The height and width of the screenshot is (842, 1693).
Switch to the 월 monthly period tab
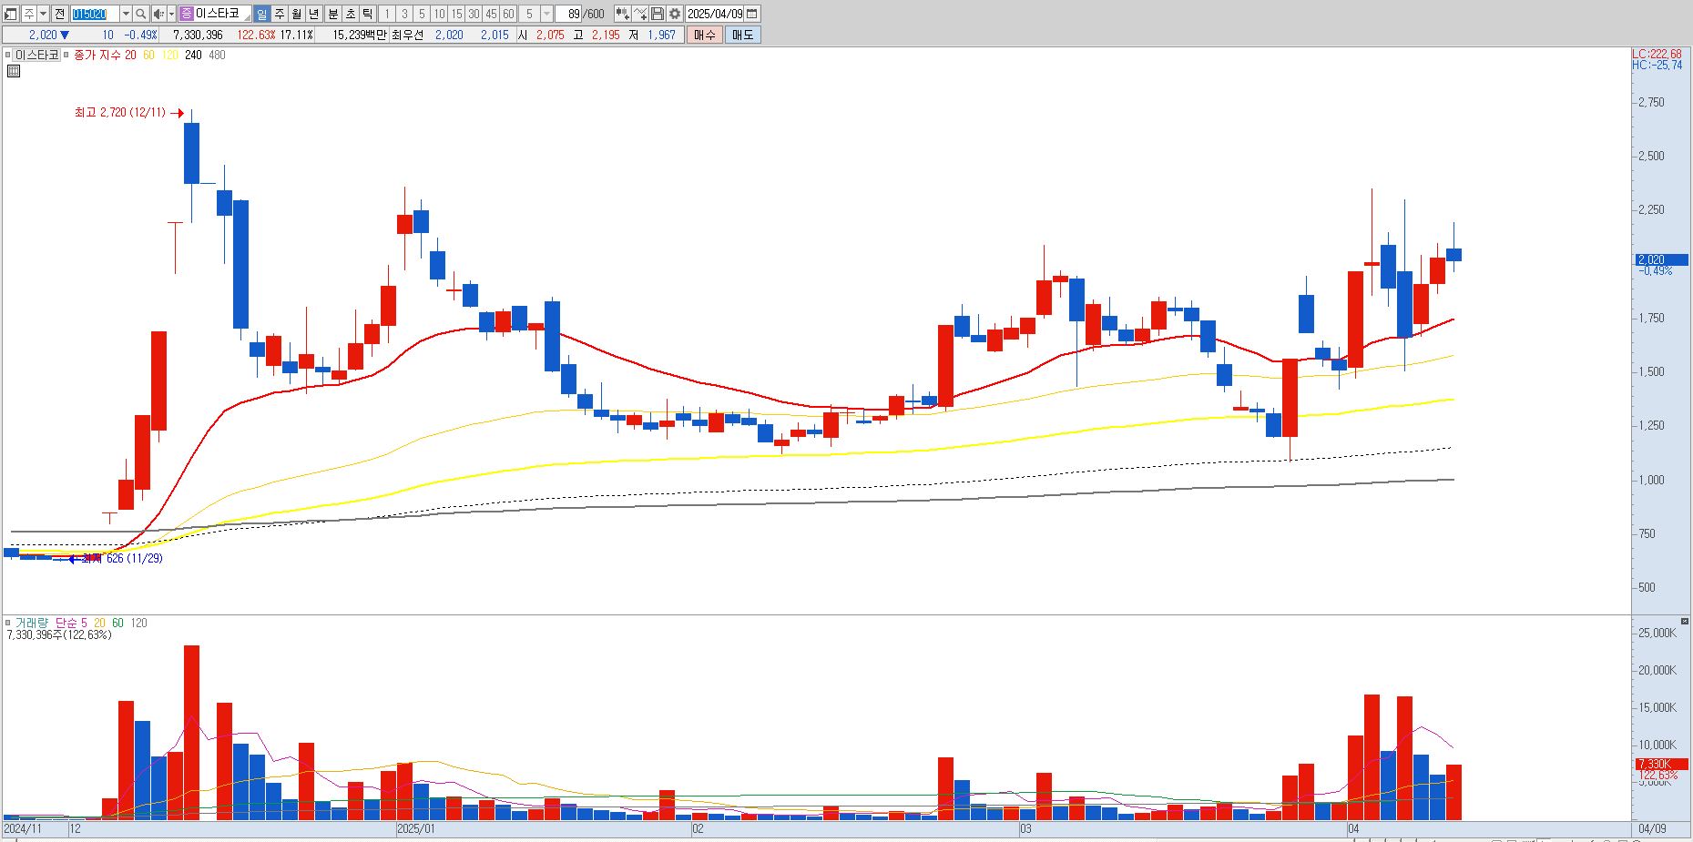click(x=297, y=14)
